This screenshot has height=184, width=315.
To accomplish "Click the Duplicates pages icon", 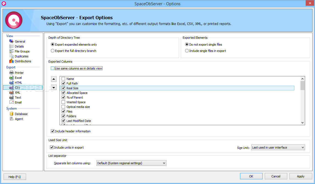I will pos(12,56).
